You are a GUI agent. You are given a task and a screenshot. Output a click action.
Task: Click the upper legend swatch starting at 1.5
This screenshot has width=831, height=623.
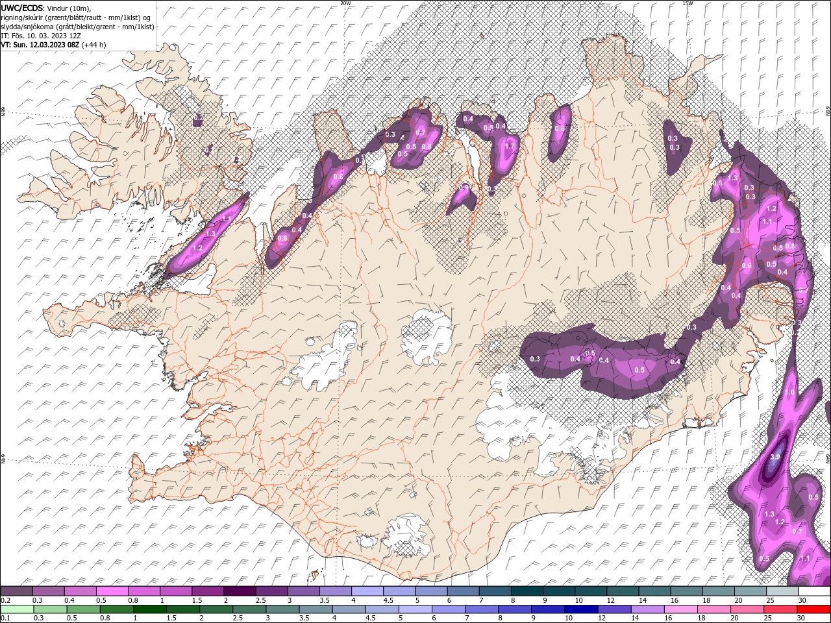(x=207, y=591)
